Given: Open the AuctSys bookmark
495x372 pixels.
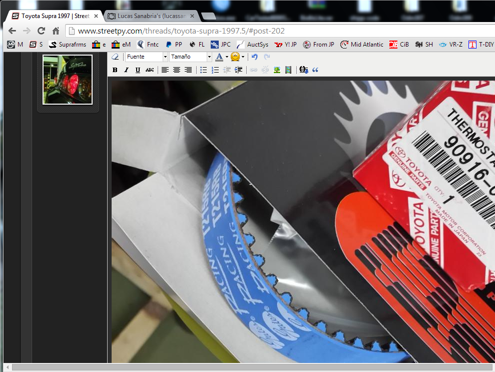Looking at the screenshot, I should [x=253, y=45].
